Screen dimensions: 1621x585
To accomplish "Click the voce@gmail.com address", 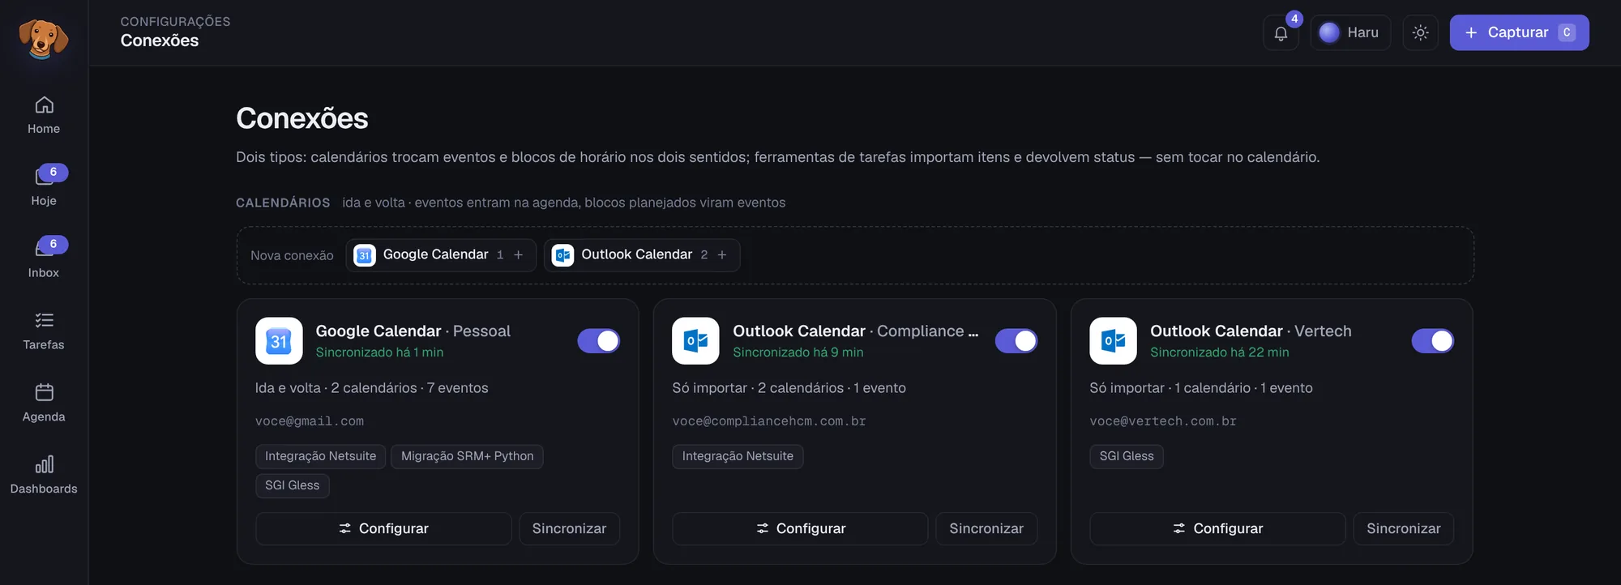I will coord(310,421).
